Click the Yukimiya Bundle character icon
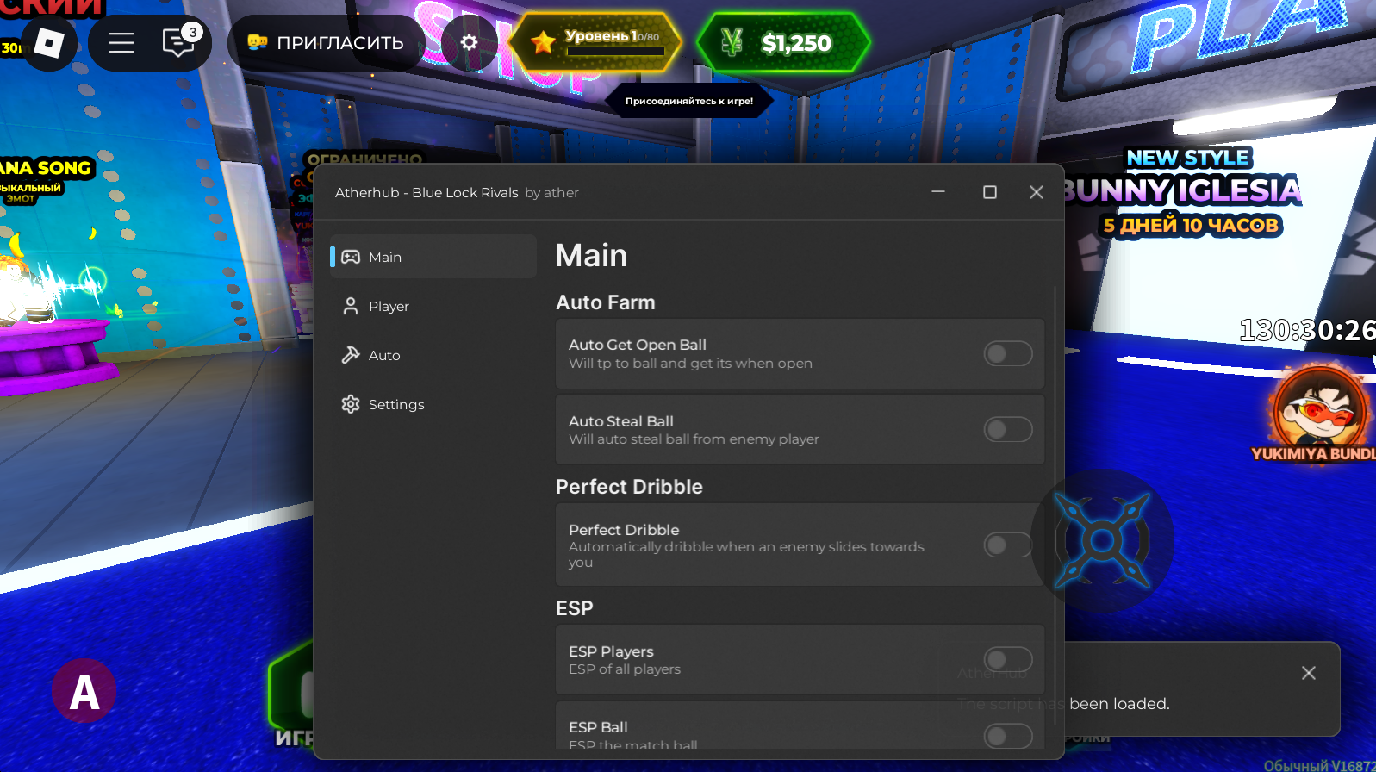 pos(1319,412)
